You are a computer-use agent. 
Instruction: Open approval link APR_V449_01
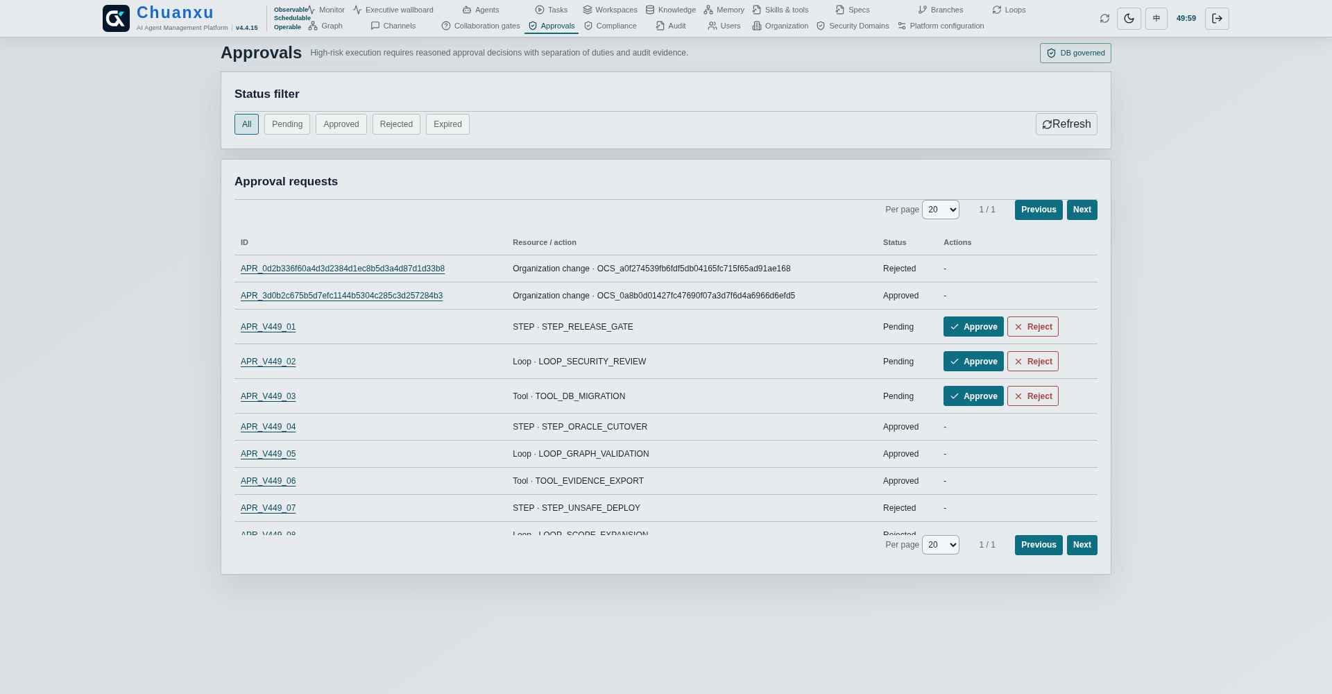(268, 327)
